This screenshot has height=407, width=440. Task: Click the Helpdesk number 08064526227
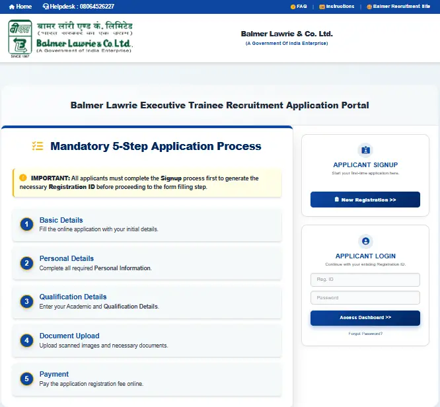click(x=97, y=7)
